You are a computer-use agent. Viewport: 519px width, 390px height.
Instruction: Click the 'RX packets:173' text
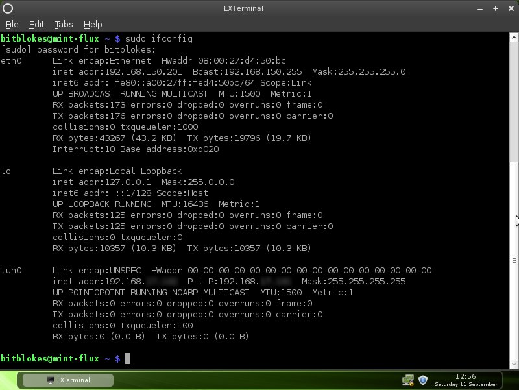(89, 105)
